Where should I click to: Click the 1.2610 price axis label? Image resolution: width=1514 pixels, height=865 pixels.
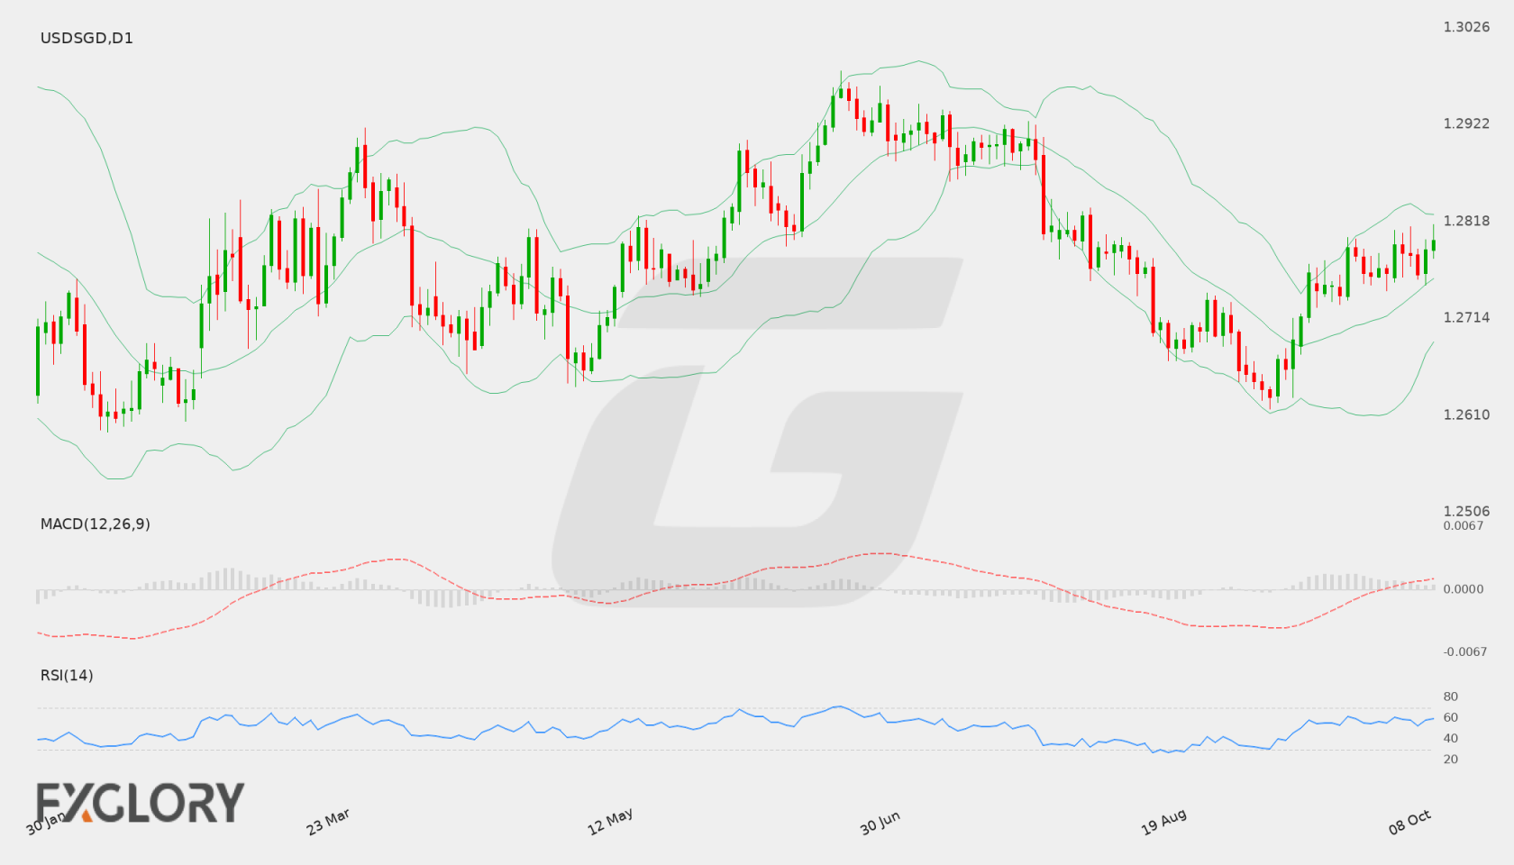point(1466,414)
